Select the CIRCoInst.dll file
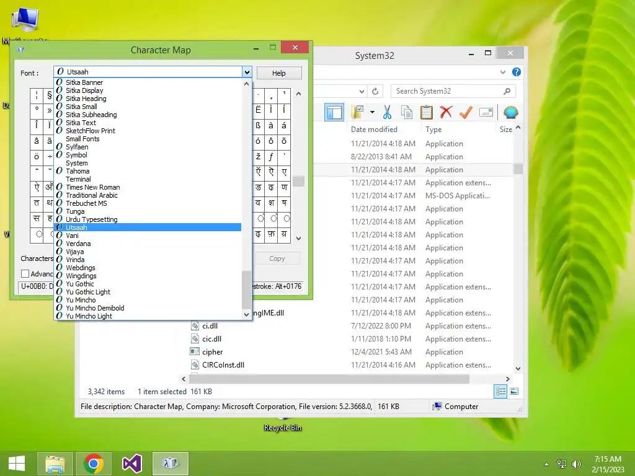635x476 pixels. click(223, 364)
